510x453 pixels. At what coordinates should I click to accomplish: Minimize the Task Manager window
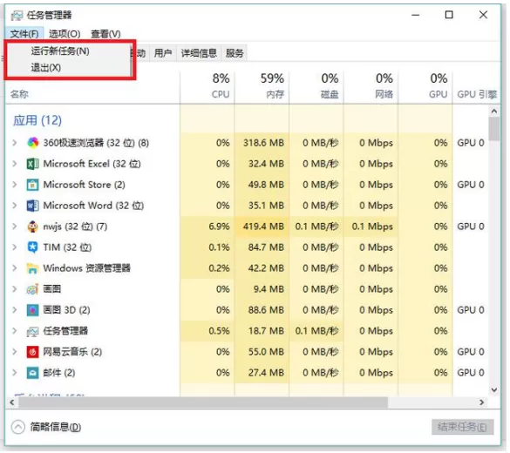click(415, 15)
